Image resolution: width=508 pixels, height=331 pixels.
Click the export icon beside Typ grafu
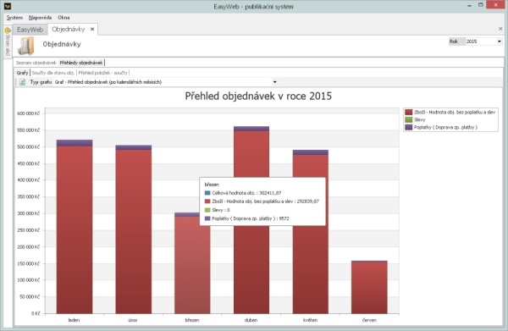22,82
